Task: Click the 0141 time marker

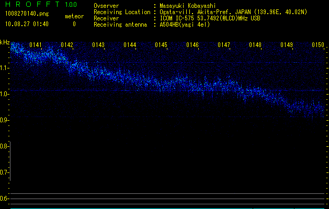Action: (x=36, y=45)
